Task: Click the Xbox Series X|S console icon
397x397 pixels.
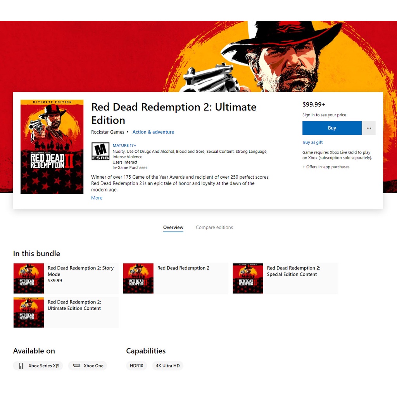Action: (x=21, y=366)
